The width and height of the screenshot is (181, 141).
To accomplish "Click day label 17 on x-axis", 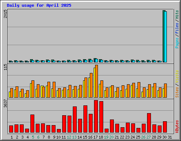I will (95, 137).
